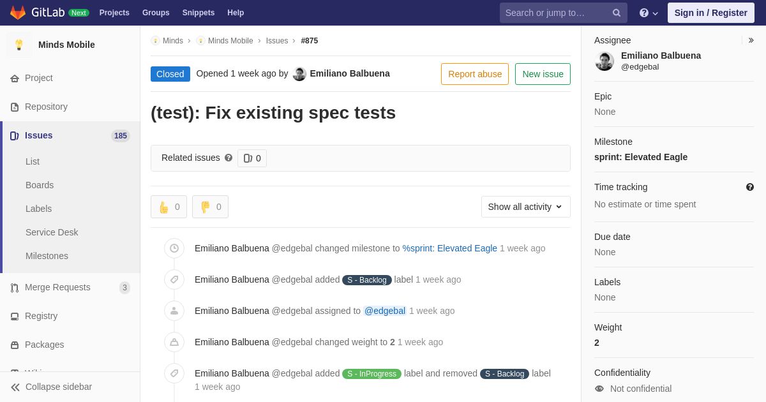Viewport: 766px width, 402px height.
Task: Click the @edgebal mention link
Action: pyautogui.click(x=385, y=311)
